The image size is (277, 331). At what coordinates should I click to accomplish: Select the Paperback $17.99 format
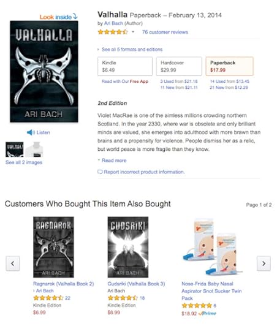[229, 66]
